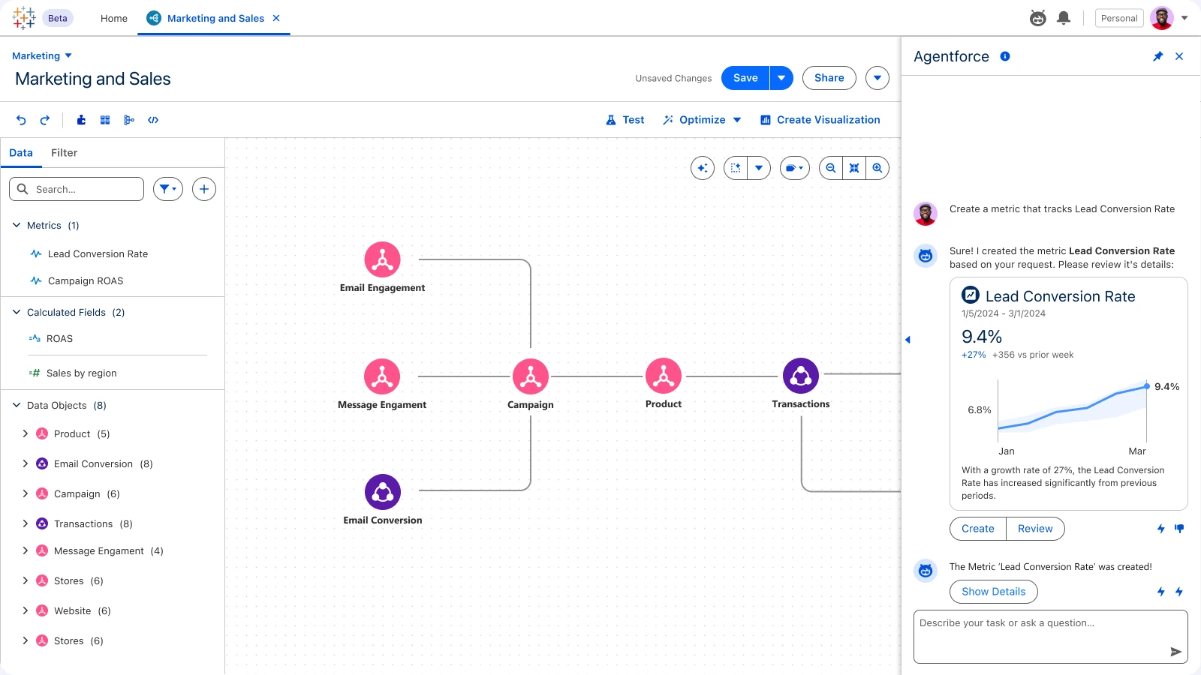1201x675 pixels.
Task: Click the user avatar at top right
Action: pyautogui.click(x=1162, y=18)
